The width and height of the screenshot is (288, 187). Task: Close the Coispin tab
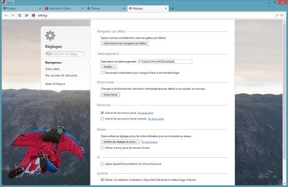(x=40, y=8)
